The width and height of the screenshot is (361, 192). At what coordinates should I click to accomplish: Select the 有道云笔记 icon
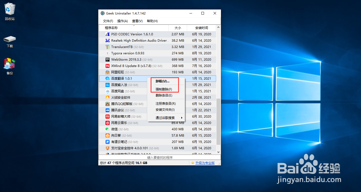(107, 142)
